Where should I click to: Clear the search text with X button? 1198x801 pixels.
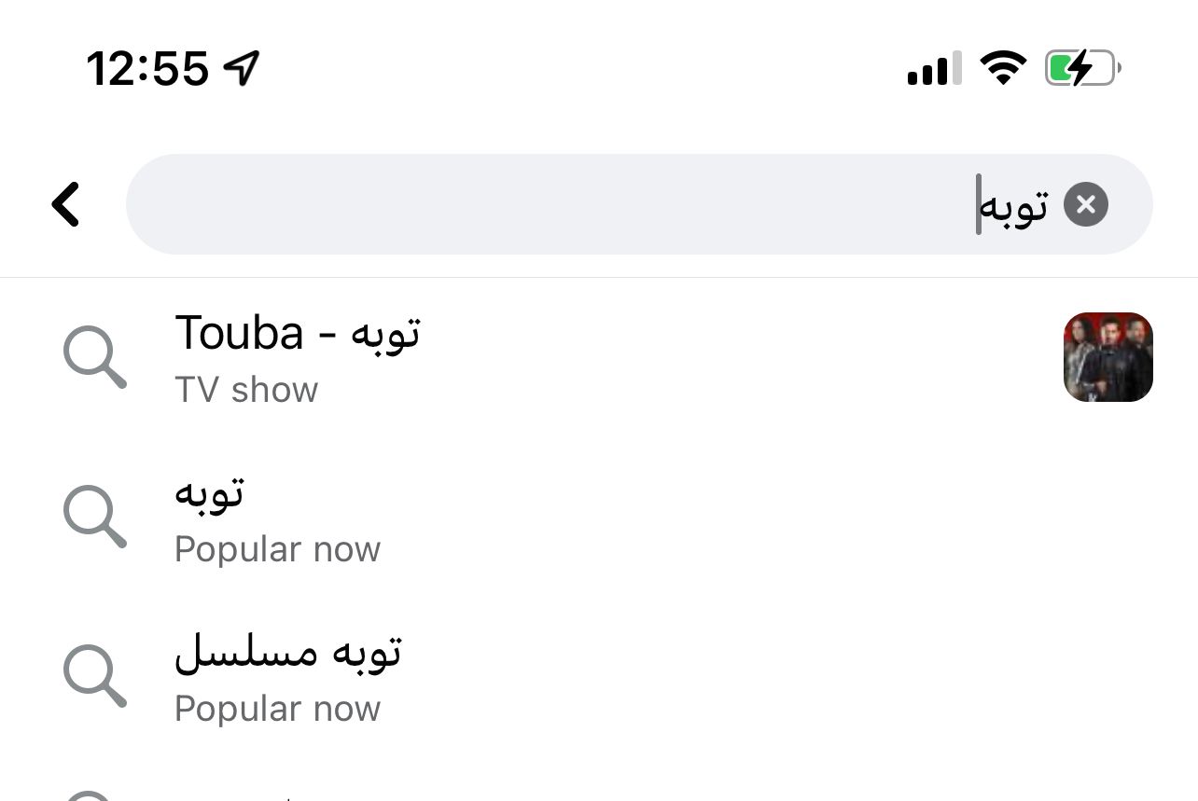(x=1085, y=204)
